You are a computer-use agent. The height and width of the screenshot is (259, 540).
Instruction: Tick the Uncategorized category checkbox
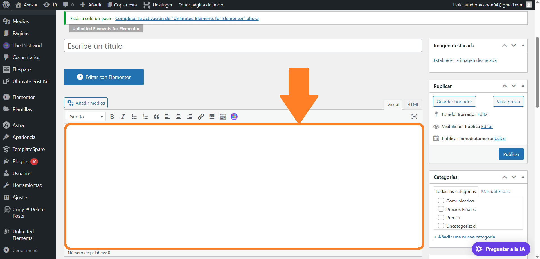pyautogui.click(x=441, y=226)
